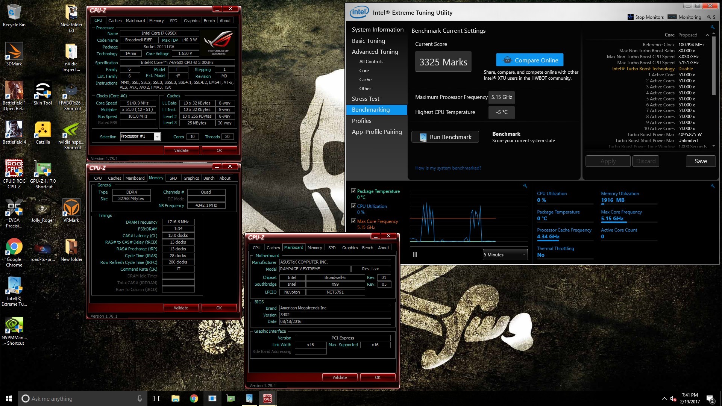Open the 5 Minutes time range dropdown
Screen dimensions: 722x406
505,255
